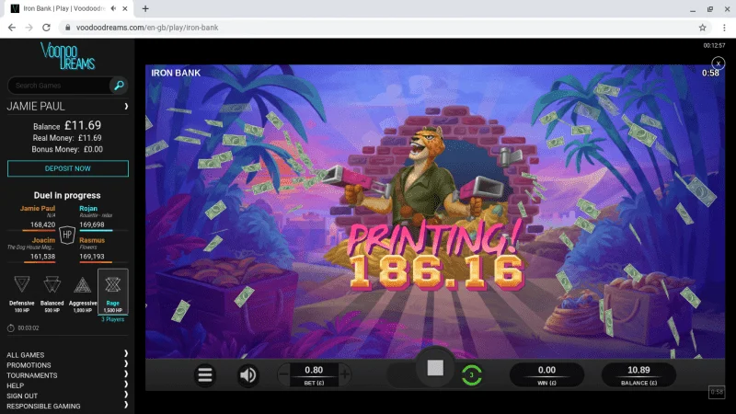Click the IRON BANK game title
Viewport: 736px width, 414px height.
tap(176, 73)
